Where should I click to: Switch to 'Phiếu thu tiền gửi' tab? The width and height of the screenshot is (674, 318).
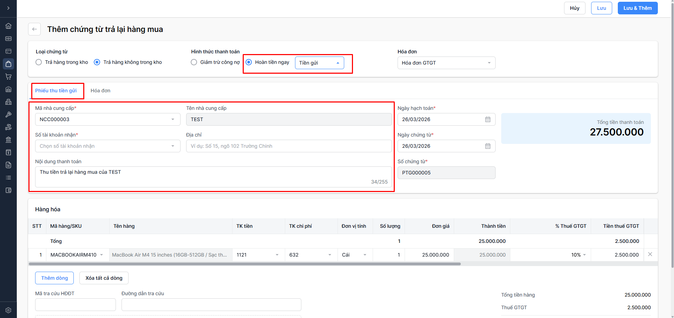pyautogui.click(x=56, y=91)
